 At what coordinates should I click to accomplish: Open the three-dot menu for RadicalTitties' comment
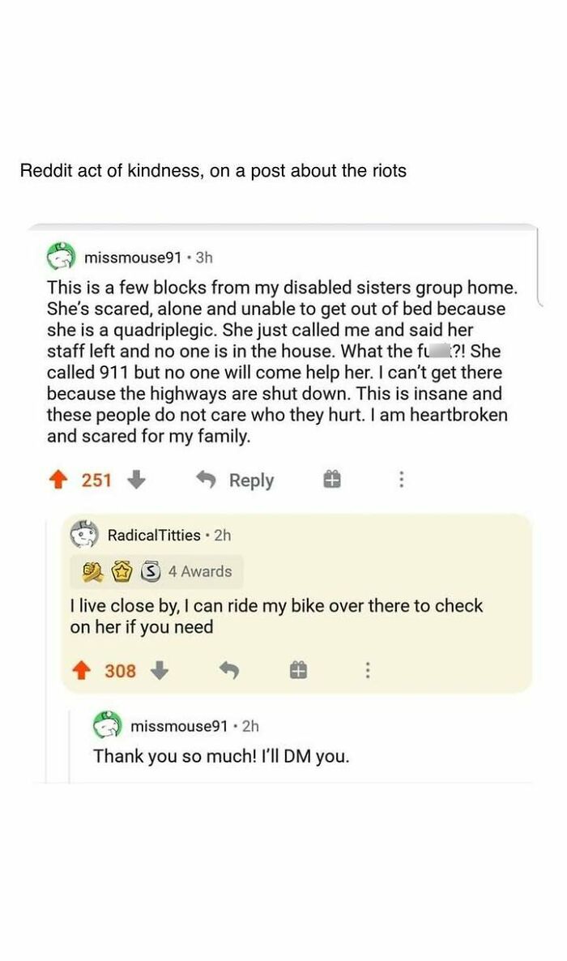[x=369, y=670]
